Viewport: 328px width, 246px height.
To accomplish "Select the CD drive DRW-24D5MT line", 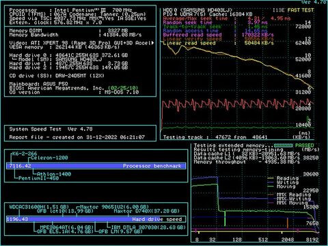I will (57, 76).
